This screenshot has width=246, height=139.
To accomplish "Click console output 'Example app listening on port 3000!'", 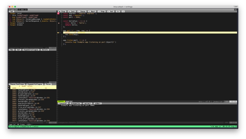I will coord(78,105).
